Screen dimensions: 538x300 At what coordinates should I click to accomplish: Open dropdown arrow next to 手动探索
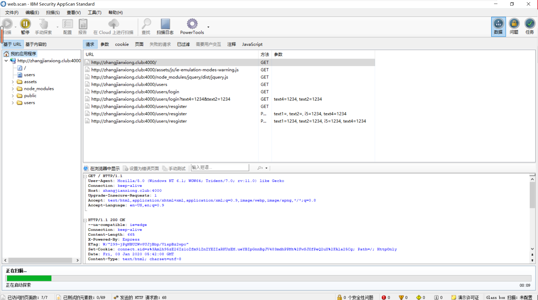(x=57, y=27)
